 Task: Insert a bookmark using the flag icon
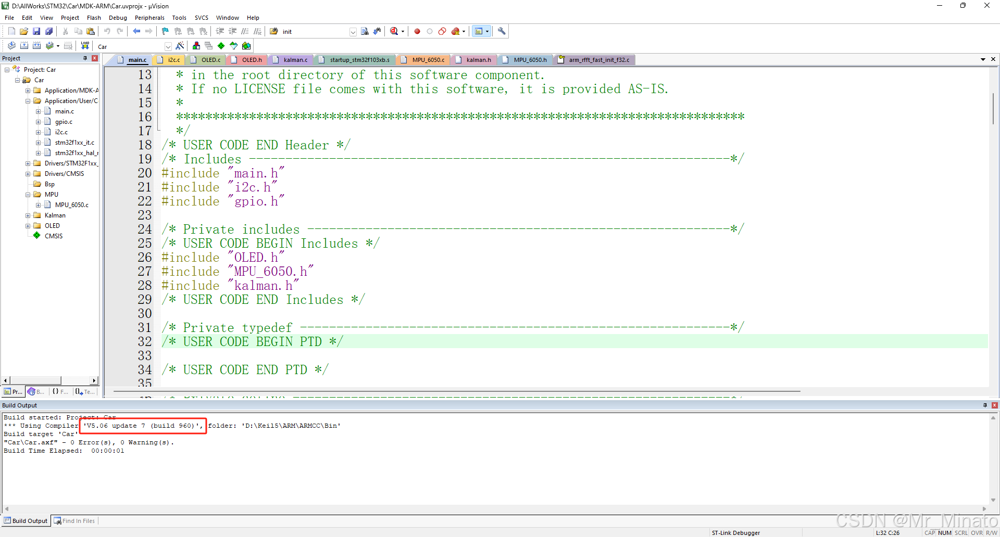[165, 31]
